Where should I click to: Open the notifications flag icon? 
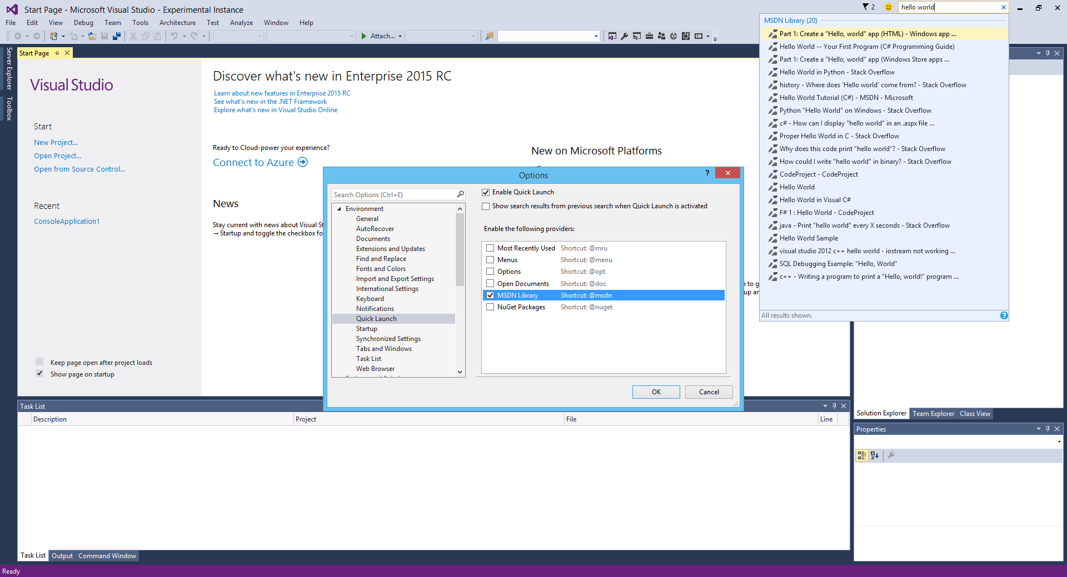[x=866, y=7]
